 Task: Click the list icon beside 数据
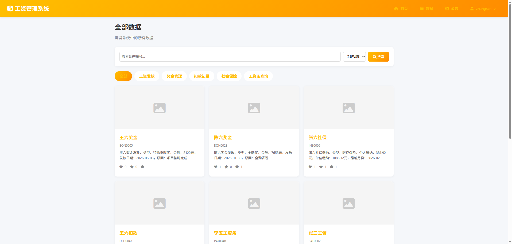(x=422, y=9)
